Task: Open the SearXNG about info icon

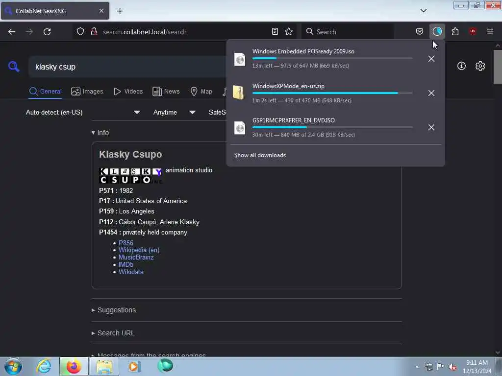Action: pos(461,66)
